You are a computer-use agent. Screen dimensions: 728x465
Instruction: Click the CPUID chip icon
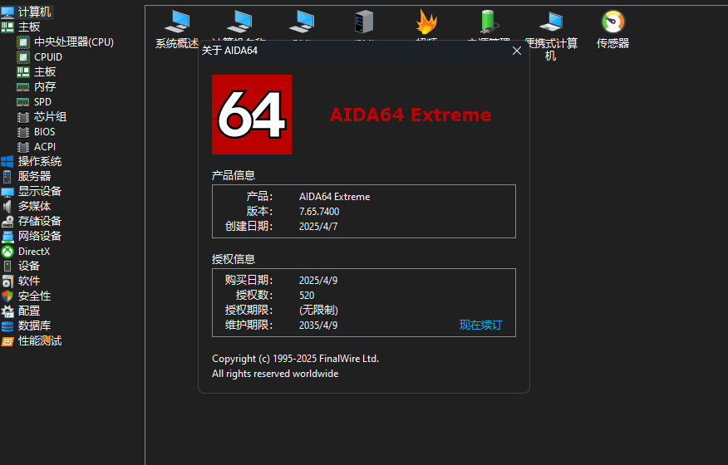click(22, 57)
